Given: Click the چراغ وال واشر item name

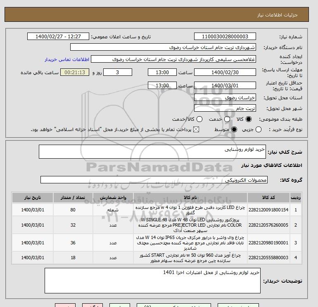Looking at the screenshot, I should point(190,243).
